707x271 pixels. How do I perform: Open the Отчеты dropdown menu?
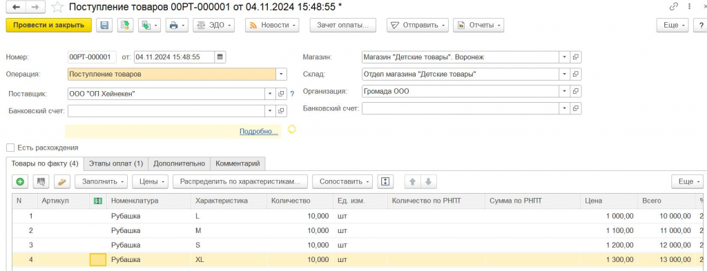click(478, 26)
